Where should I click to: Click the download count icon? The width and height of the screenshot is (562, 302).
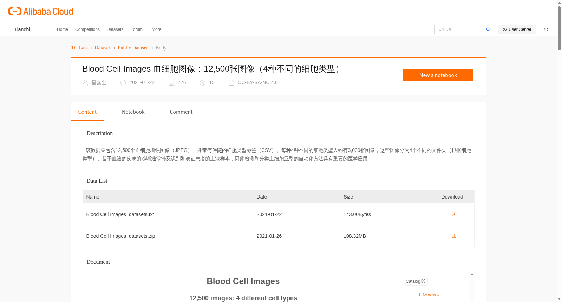pyautogui.click(x=171, y=83)
